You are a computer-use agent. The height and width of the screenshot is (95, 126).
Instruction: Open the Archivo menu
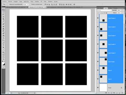click(x=4, y=2)
